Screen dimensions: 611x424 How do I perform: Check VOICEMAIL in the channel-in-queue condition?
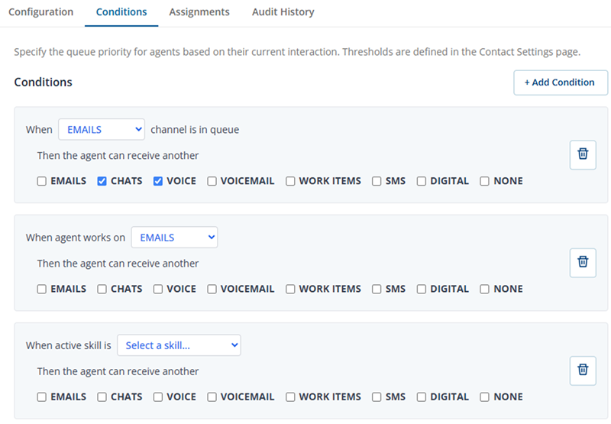[x=212, y=182]
